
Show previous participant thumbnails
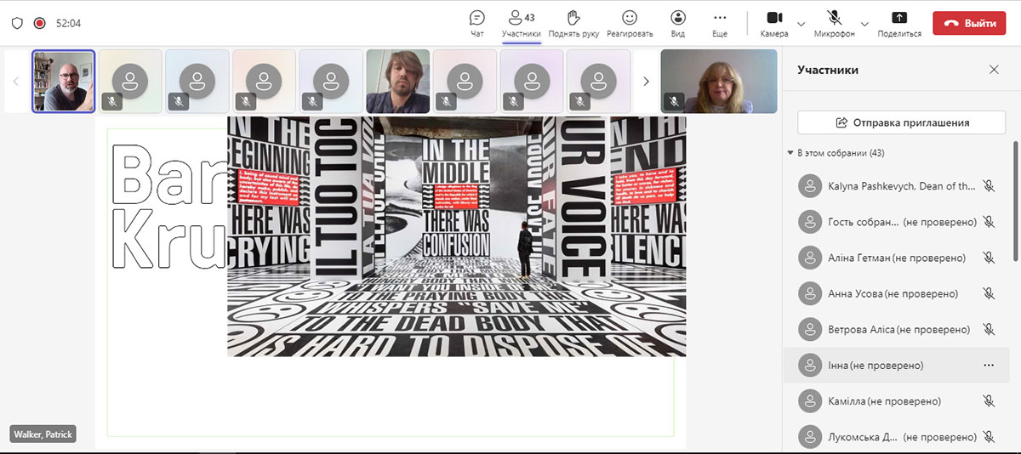click(x=16, y=81)
